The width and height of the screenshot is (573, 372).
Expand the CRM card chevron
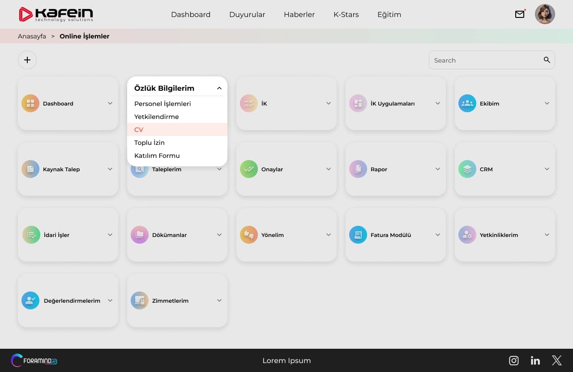547,169
